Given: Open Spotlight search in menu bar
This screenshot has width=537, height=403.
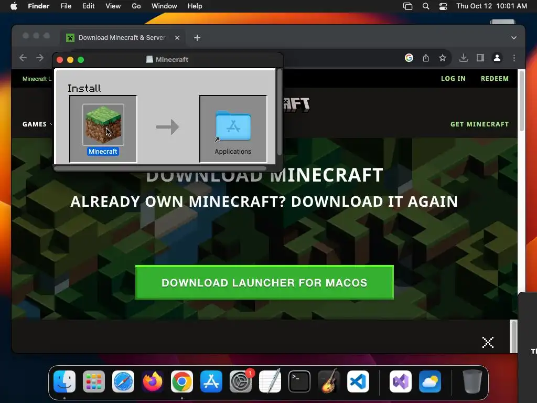Looking at the screenshot, I should (426, 6).
